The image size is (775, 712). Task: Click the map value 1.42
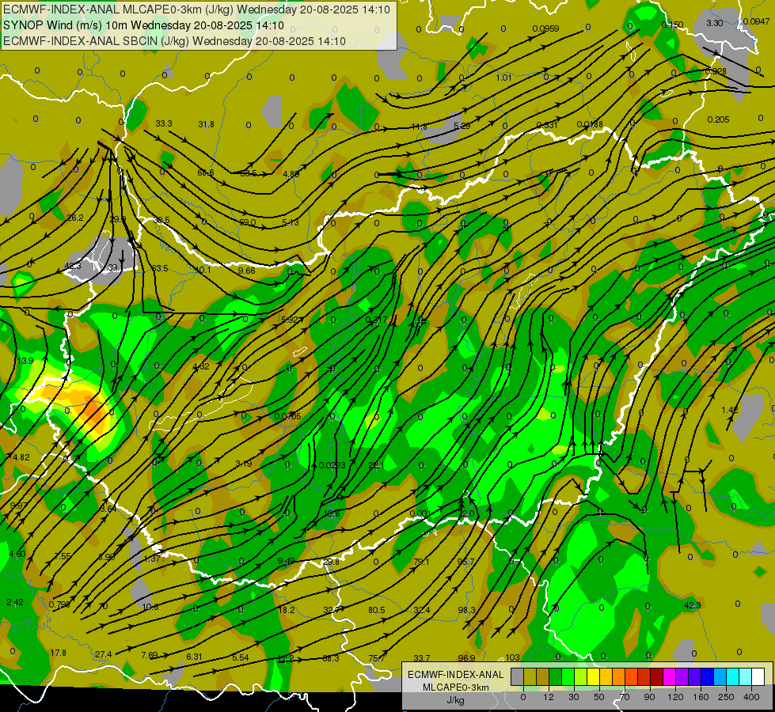click(x=730, y=410)
